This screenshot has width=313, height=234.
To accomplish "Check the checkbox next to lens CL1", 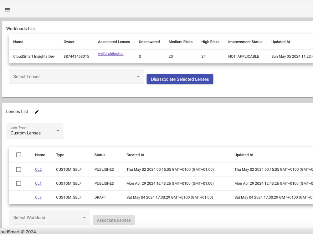I will click(x=18, y=183).
